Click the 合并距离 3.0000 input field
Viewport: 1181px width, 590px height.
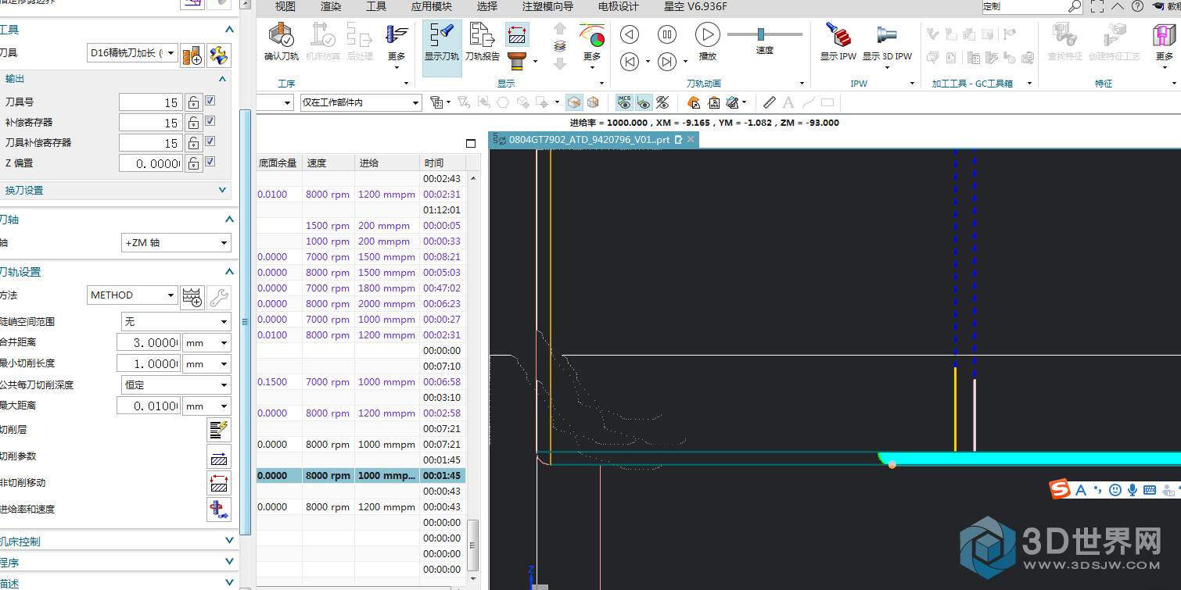coord(149,342)
